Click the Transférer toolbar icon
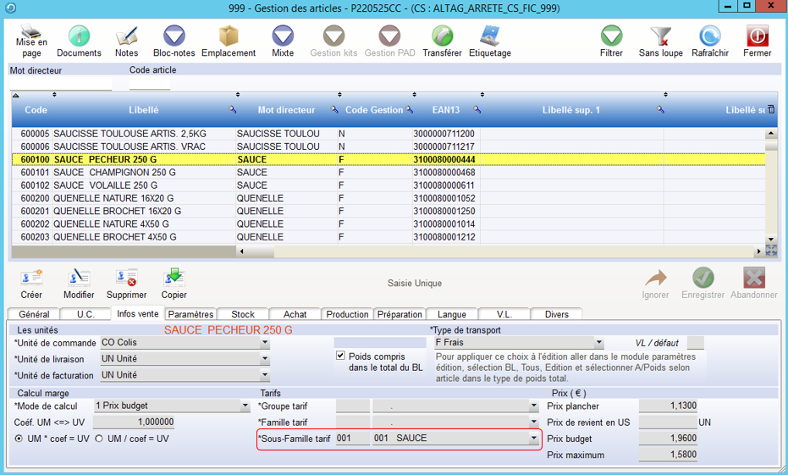788x475 pixels. click(x=442, y=36)
